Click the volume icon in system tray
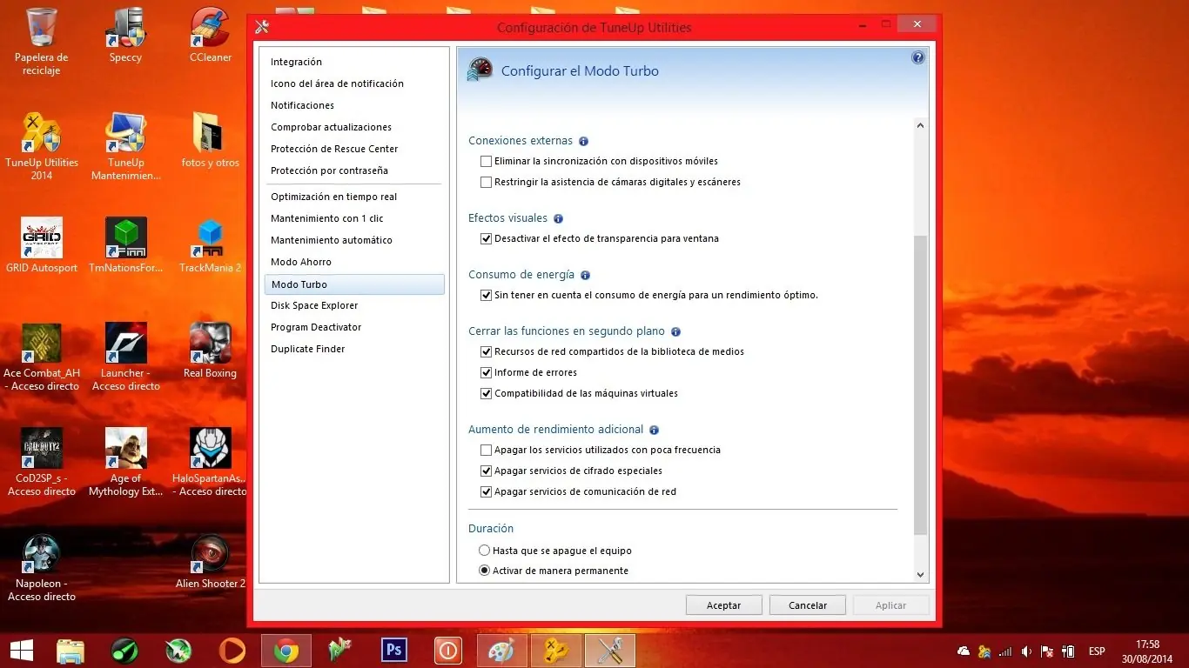The height and width of the screenshot is (668, 1189). click(x=1027, y=651)
